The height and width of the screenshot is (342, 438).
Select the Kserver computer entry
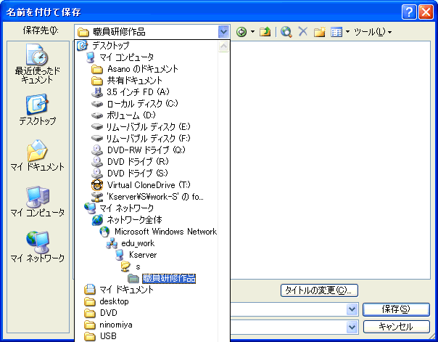click(136, 255)
